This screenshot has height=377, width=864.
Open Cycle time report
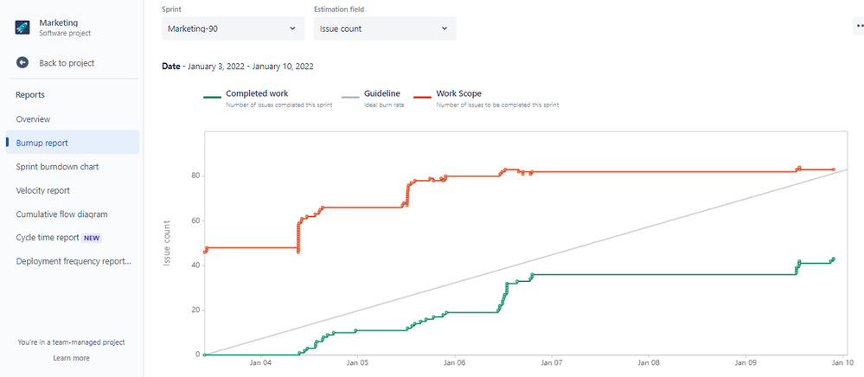click(48, 237)
